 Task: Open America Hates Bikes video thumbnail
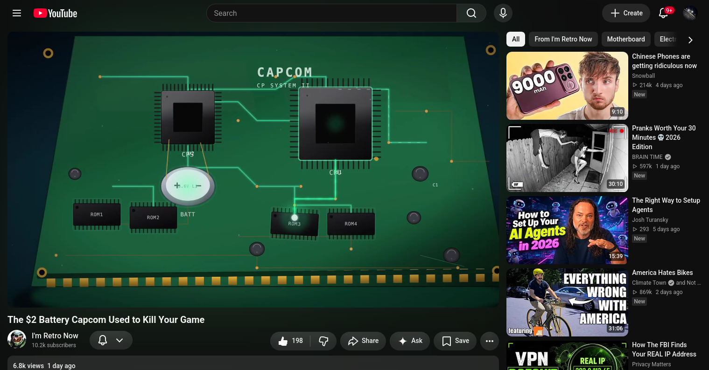tap(567, 302)
